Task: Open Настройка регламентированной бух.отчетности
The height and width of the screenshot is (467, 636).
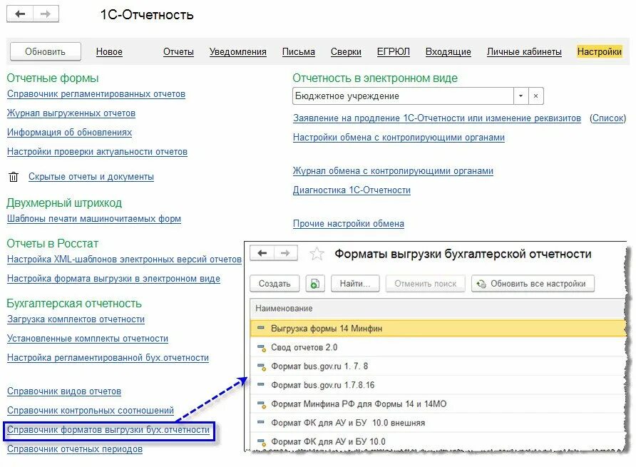Action: click(108, 358)
